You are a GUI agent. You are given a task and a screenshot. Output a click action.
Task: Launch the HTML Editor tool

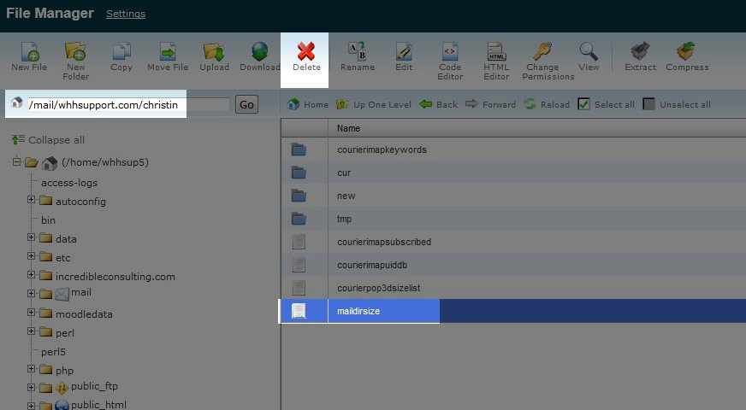point(496,51)
